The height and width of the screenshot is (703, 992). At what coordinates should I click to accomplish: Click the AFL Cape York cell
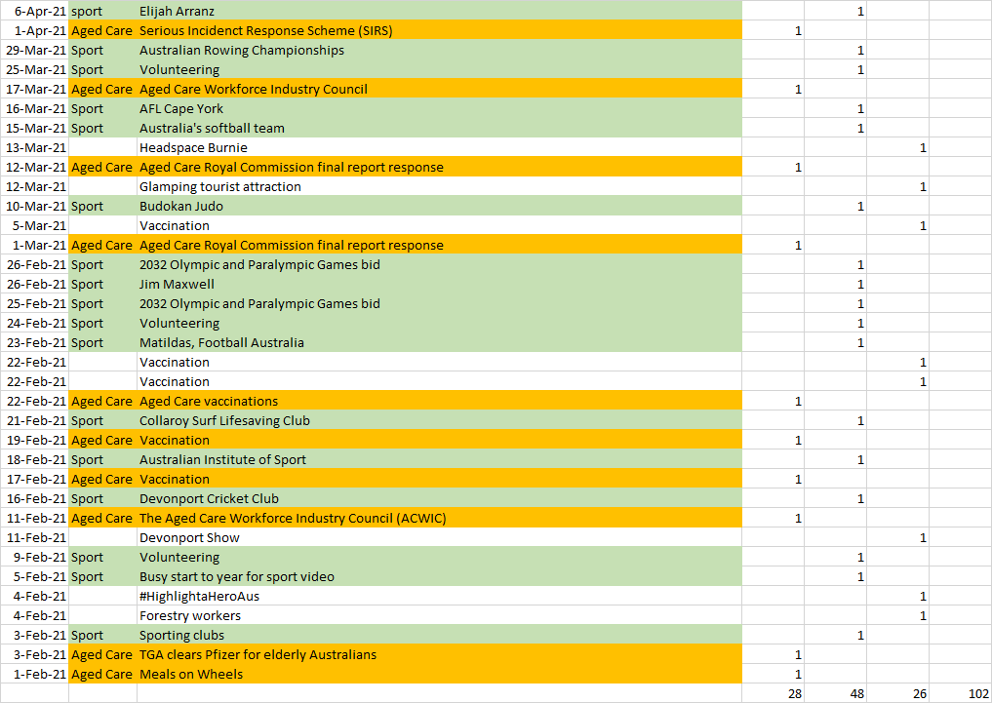439,109
